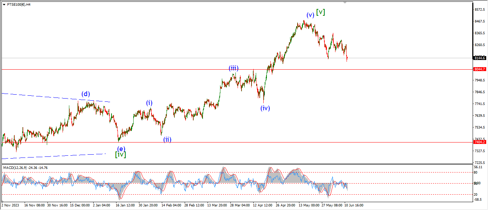Click the chart shift triangle marker at top
The height and width of the screenshot is (210, 488).
pos(345,2)
